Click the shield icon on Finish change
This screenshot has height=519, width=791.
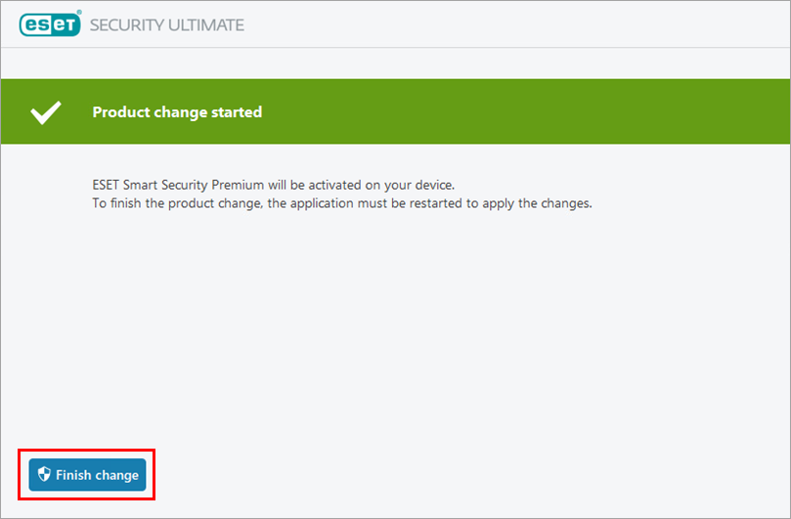43,476
